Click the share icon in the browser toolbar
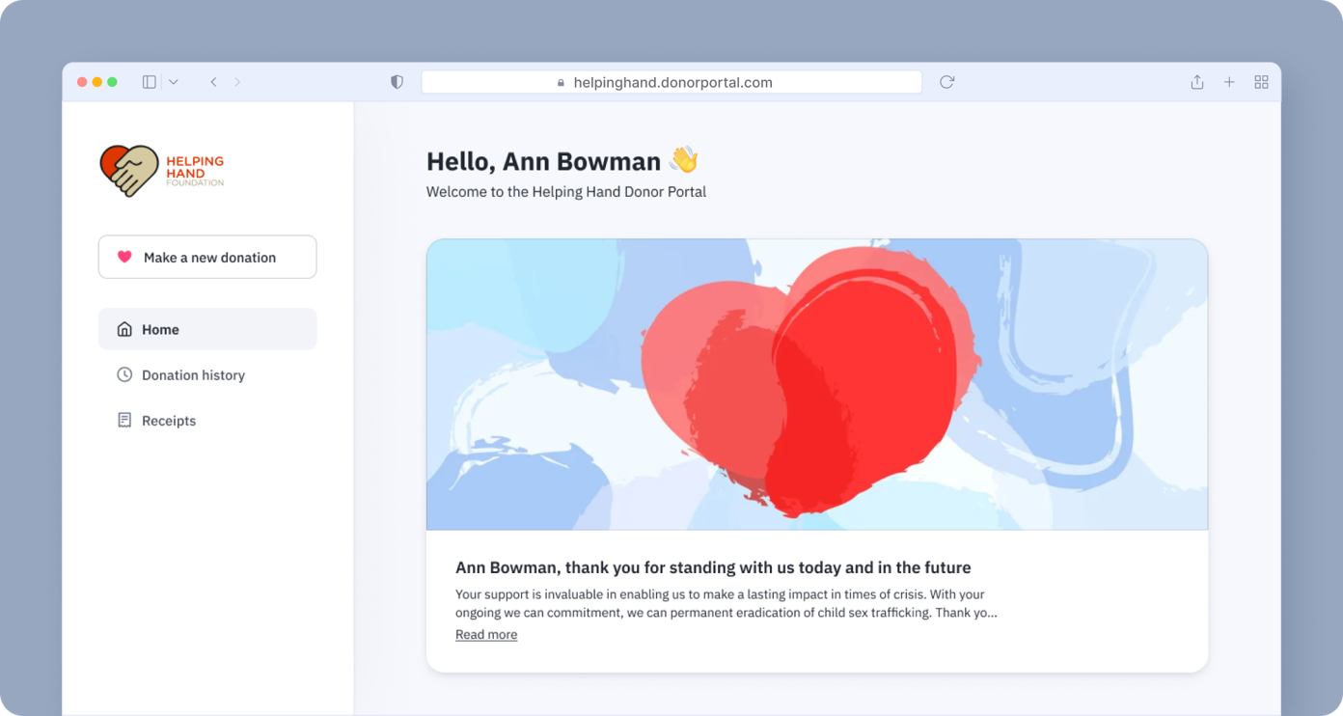1343x716 pixels. 1196,82
